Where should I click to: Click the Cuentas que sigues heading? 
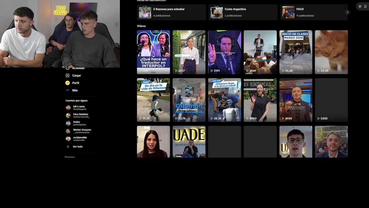pos(76,101)
